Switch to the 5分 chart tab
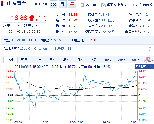This screenshot has width=154, height=124. [94, 60]
